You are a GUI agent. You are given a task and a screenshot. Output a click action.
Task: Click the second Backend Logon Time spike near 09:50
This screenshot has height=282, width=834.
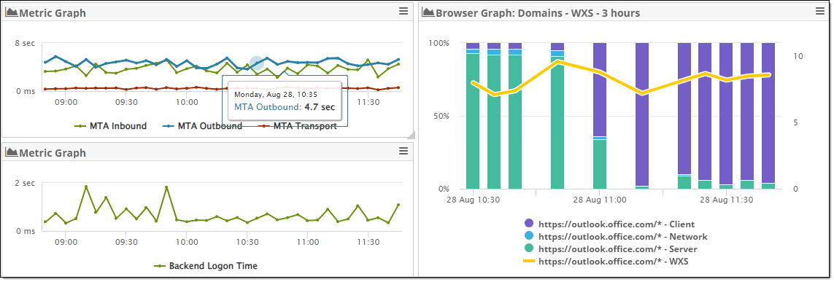click(x=166, y=187)
